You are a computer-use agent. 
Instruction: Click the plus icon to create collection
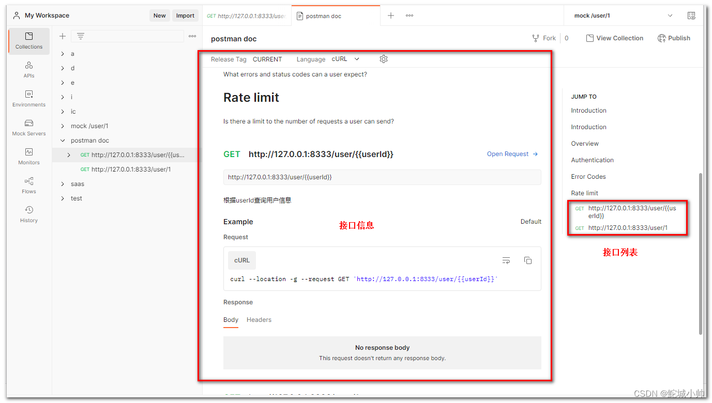point(63,36)
